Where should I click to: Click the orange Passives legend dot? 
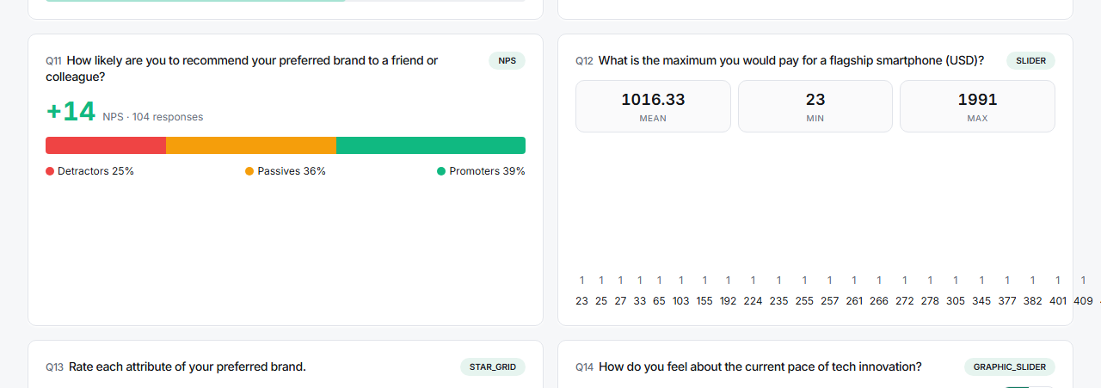click(x=249, y=171)
